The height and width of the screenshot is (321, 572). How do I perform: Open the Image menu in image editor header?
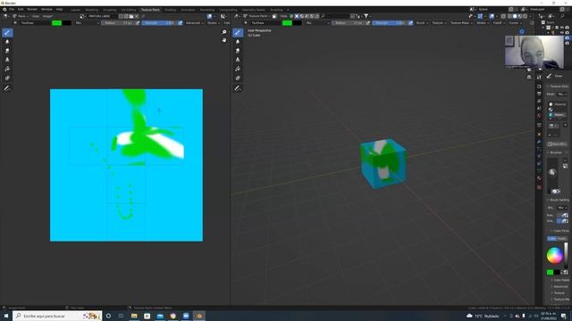(47, 16)
